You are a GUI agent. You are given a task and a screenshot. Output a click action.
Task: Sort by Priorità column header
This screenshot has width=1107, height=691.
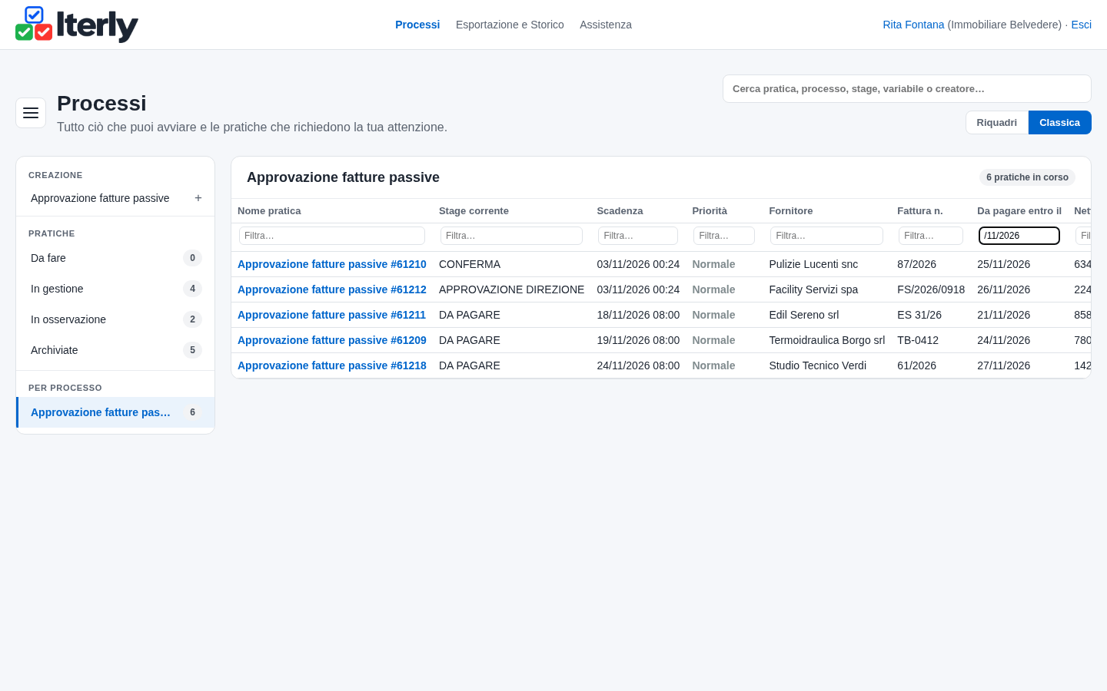[x=710, y=211]
